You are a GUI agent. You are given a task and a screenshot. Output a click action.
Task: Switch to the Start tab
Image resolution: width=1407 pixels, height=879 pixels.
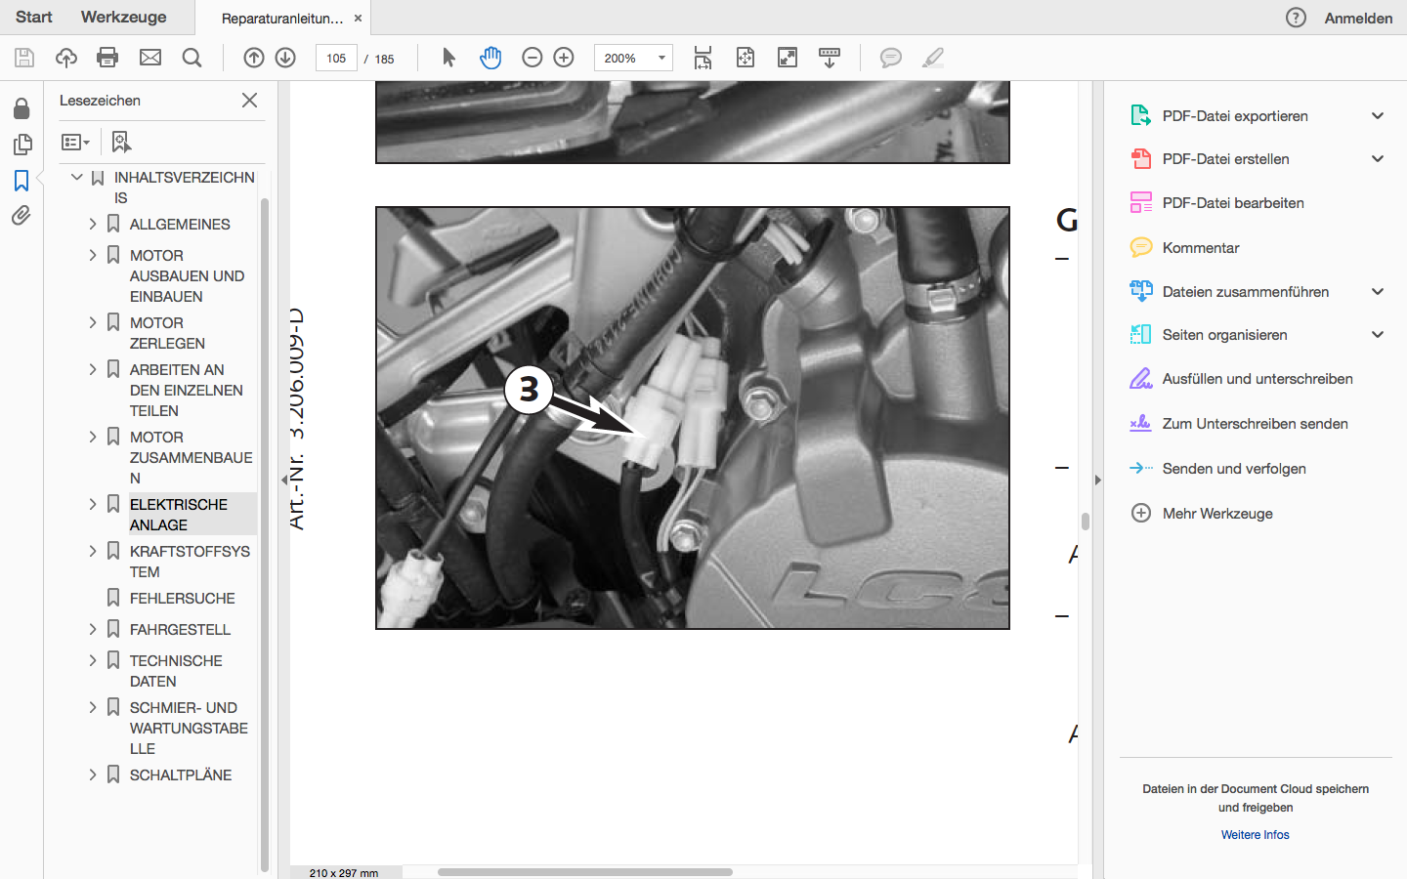coord(34,17)
